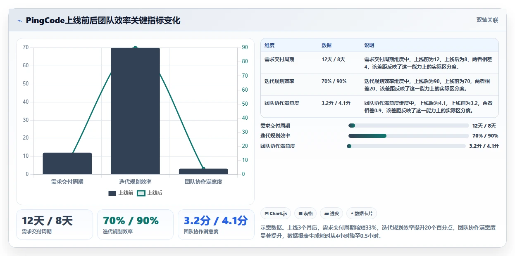The image size is (515, 256).
Task: Click the line point at top of 迭代规划效率
Action: click(135, 48)
